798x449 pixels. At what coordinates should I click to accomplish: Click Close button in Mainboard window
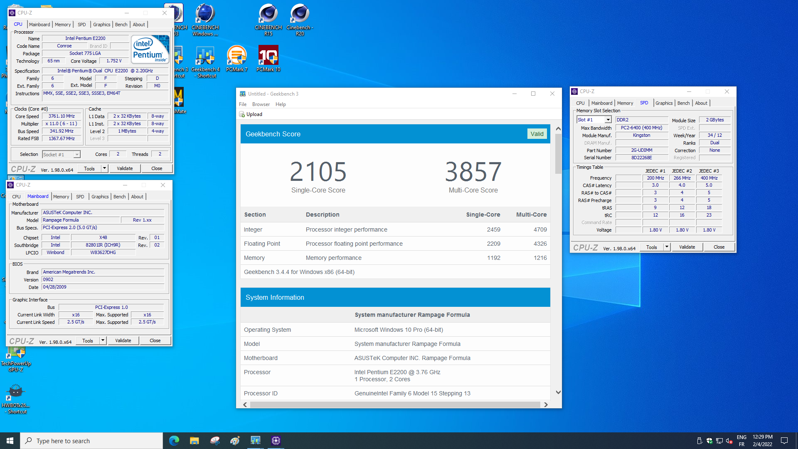click(x=155, y=340)
